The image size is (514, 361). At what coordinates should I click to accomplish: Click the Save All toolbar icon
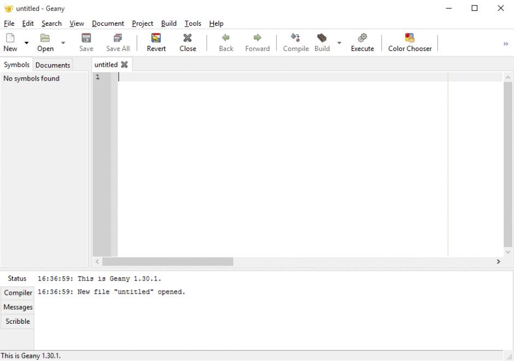pyautogui.click(x=118, y=38)
